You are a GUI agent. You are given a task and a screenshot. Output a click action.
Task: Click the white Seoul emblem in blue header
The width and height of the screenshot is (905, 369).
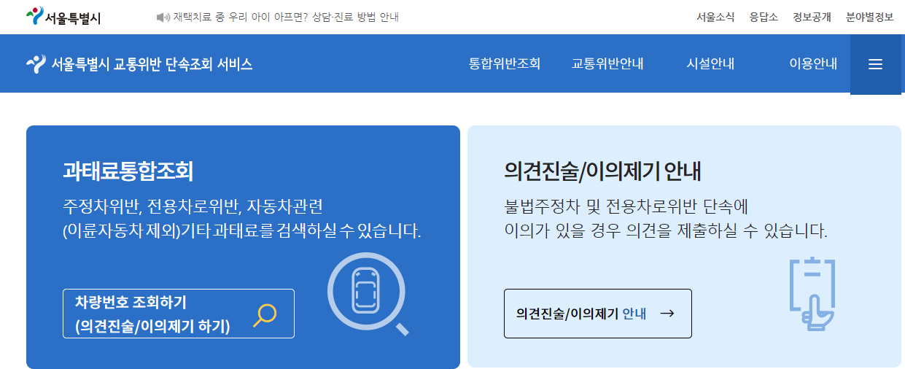(x=36, y=64)
